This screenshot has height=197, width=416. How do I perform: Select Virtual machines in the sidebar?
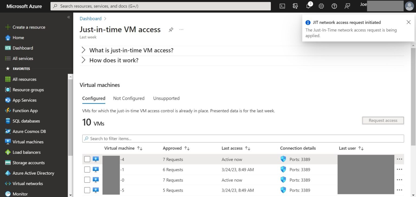click(28, 142)
